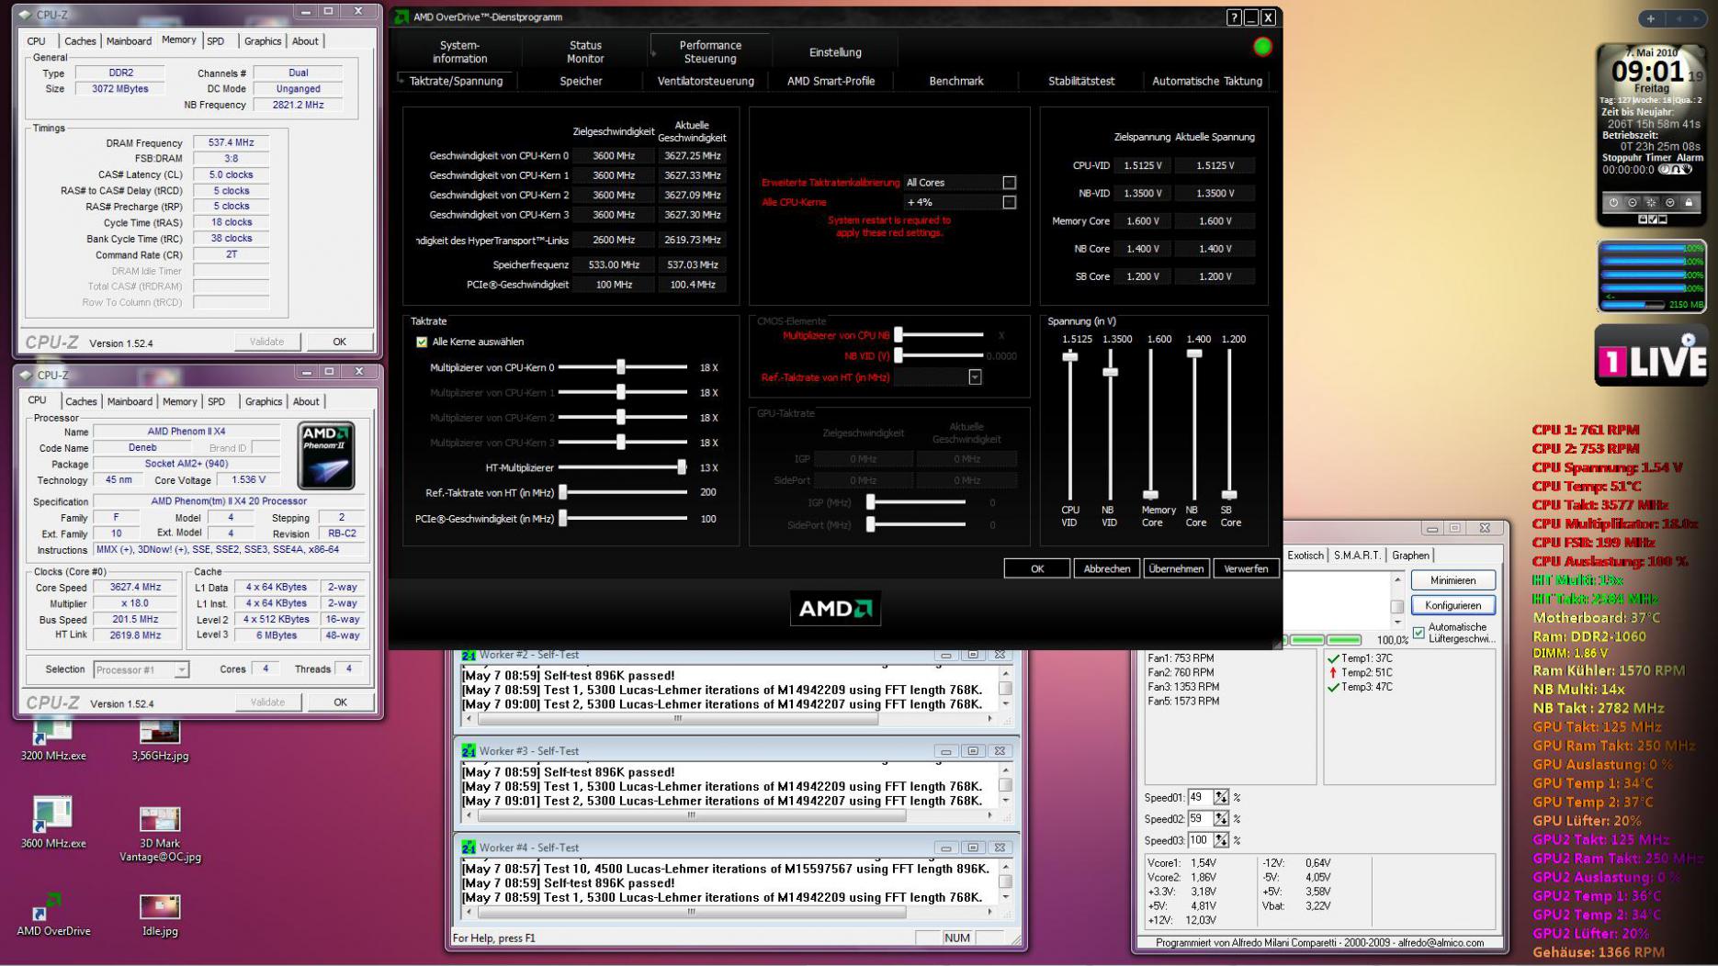Click the 'Übernehmen' button in OverDrive

pyautogui.click(x=1176, y=569)
